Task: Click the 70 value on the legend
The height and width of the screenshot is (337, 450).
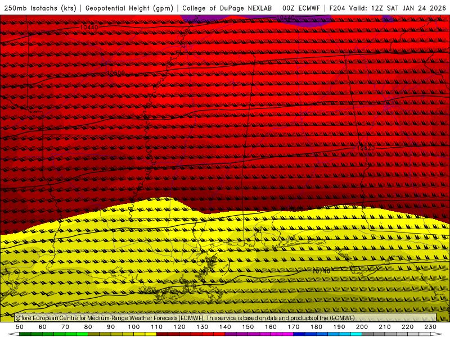Action: coord(65,327)
